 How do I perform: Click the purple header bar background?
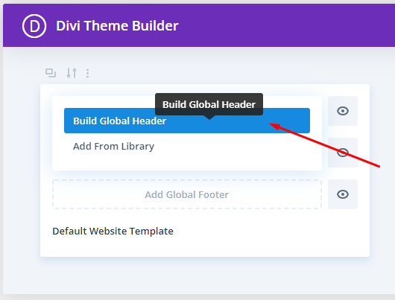tap(277, 25)
